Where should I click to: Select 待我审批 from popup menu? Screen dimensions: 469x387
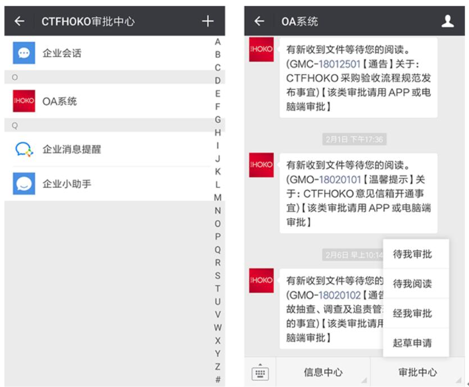(412, 255)
